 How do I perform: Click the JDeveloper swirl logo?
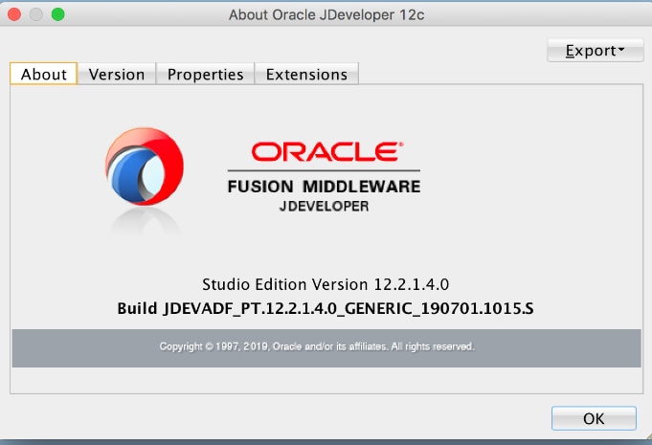[x=144, y=167]
